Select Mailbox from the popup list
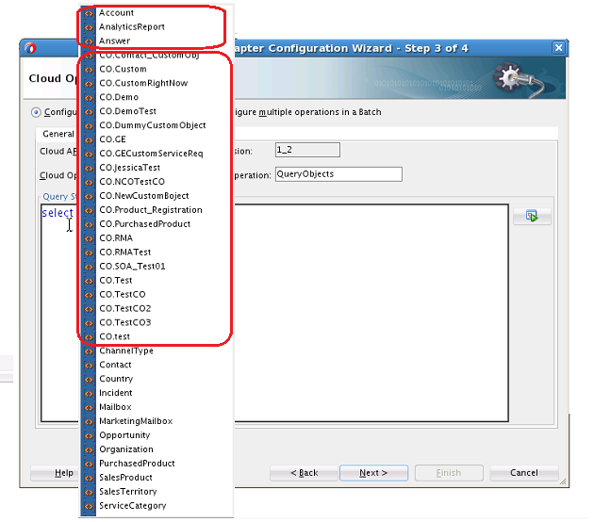 click(x=116, y=407)
